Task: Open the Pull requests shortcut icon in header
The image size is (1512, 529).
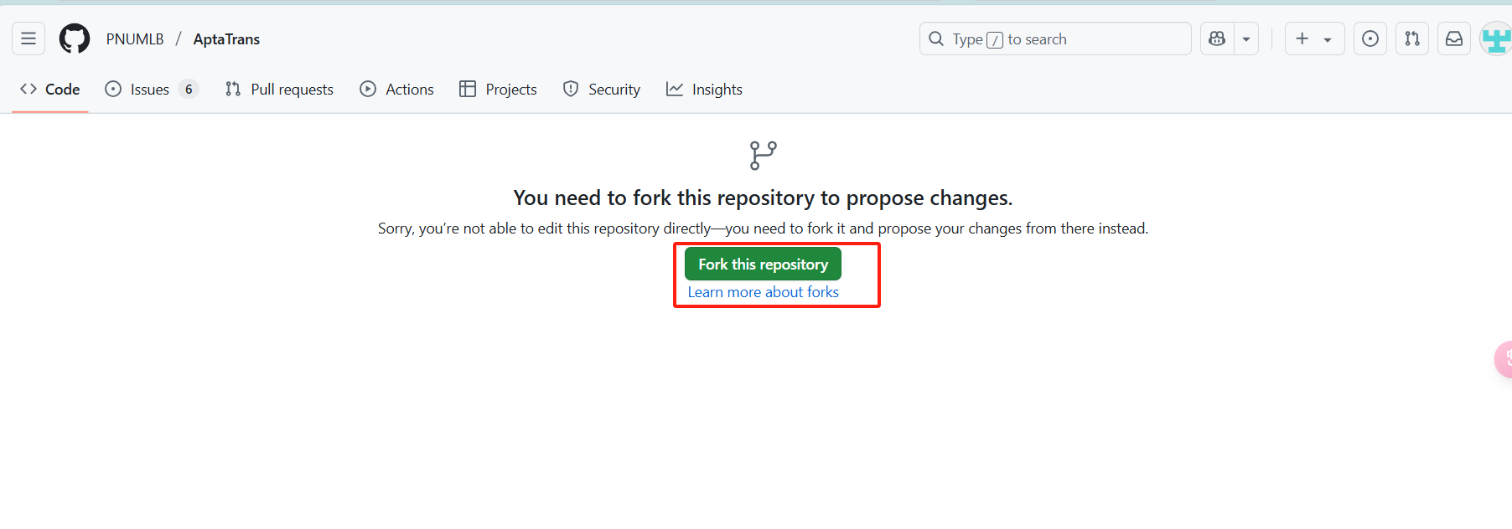Action: pyautogui.click(x=1412, y=39)
